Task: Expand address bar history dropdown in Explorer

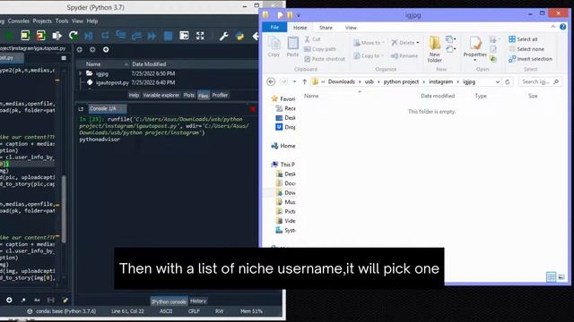Action: [498, 81]
